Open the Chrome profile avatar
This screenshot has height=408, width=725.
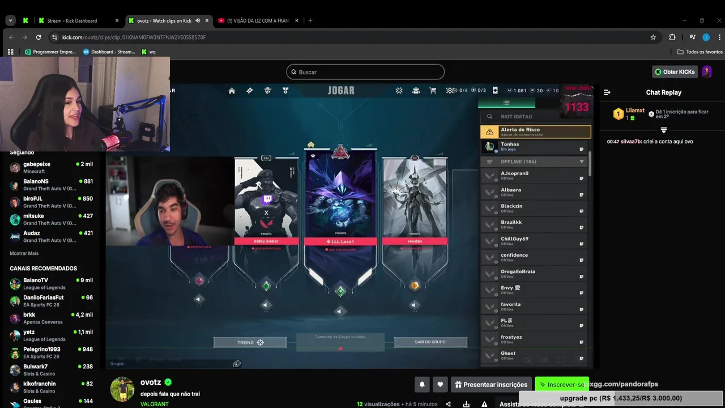tap(706, 37)
